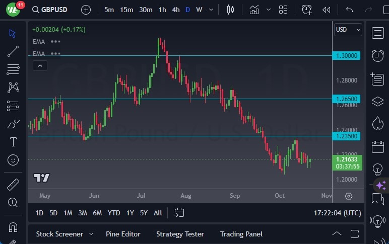389x244 pixels.
Task: Open the USD currency dropdown
Action: [x=348, y=30]
